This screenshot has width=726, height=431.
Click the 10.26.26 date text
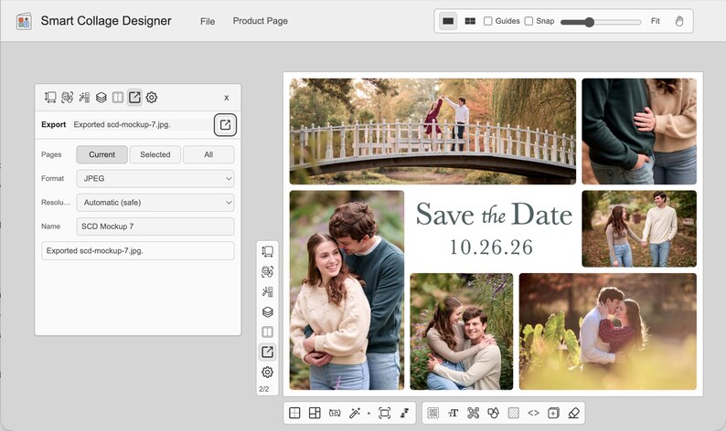(491, 247)
